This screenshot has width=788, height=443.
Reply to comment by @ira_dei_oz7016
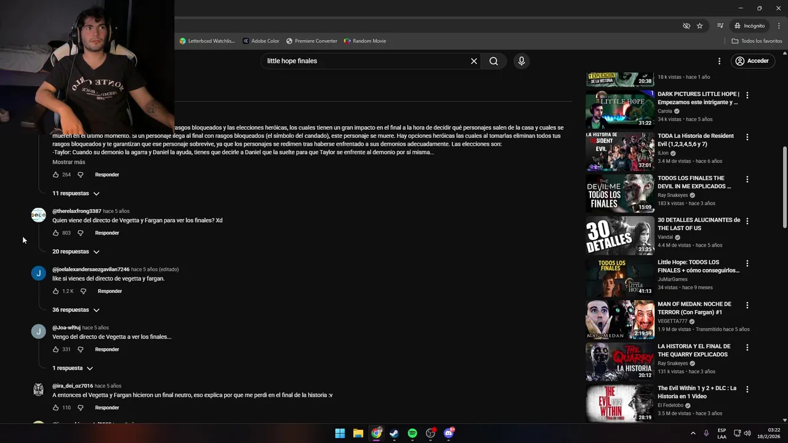(107, 408)
